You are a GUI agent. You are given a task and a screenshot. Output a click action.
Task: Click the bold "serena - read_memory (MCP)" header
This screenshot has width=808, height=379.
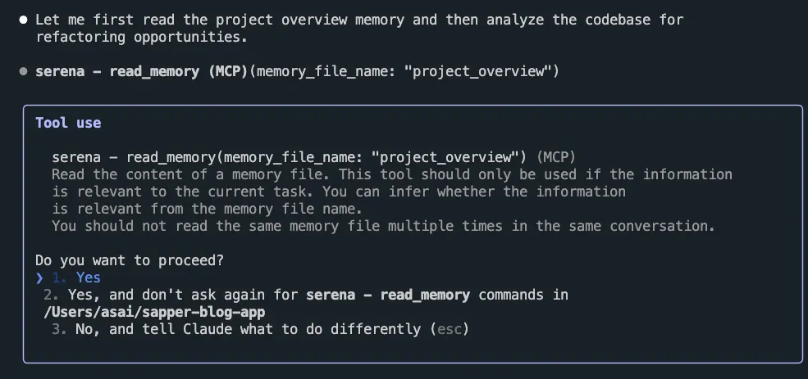click(x=142, y=71)
